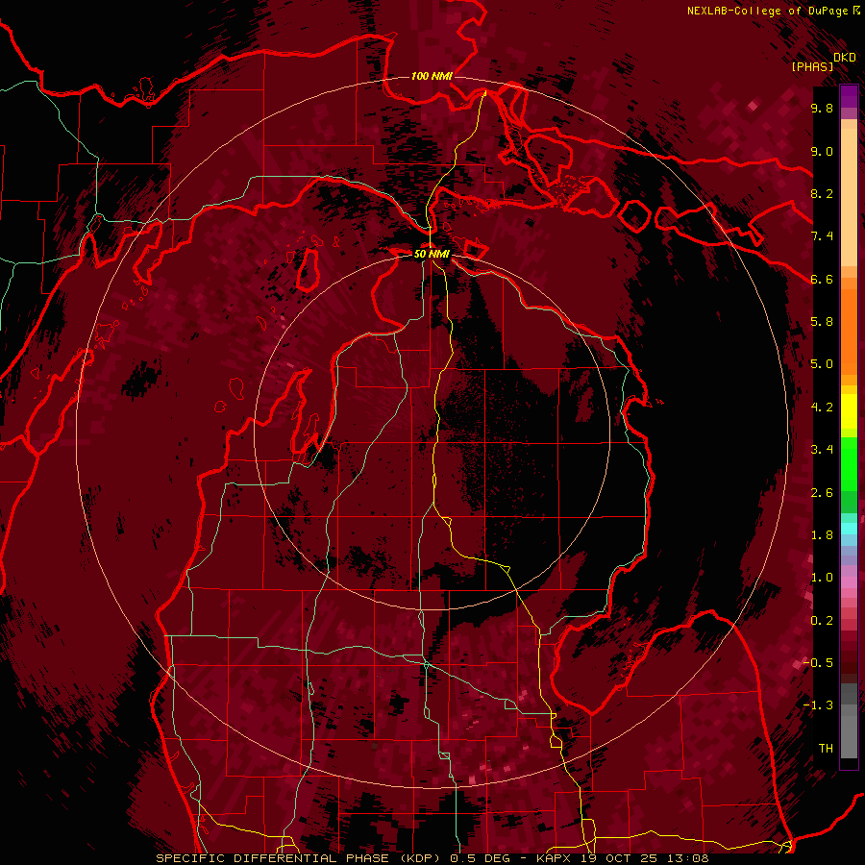
Task: Pick the dark orange band of the color bar
Action: click(849, 331)
